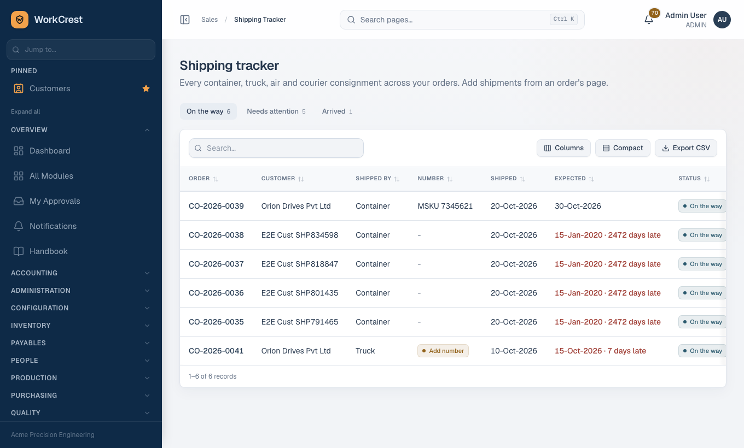The height and width of the screenshot is (448, 744).
Task: Click container number MSKU 7345621
Action: 445,206
